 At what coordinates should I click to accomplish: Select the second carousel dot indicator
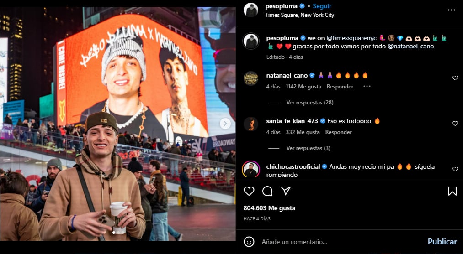tap(118, 233)
